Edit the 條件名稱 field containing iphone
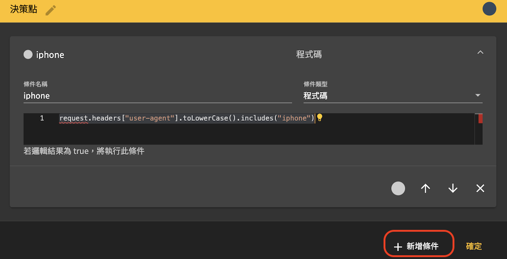The width and height of the screenshot is (507, 259). (158, 96)
